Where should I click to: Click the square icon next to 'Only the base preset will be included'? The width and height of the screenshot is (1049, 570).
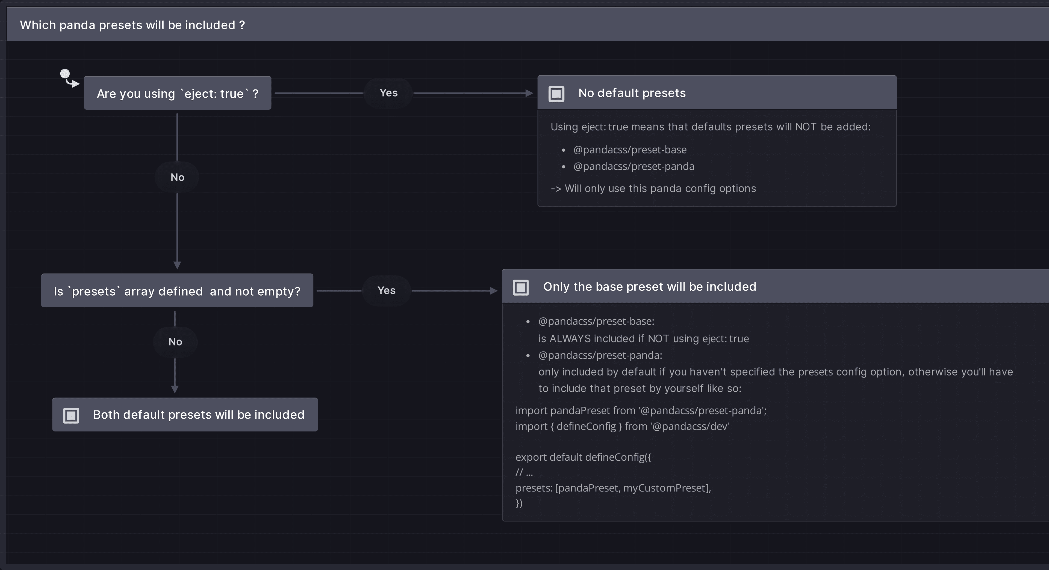click(521, 287)
